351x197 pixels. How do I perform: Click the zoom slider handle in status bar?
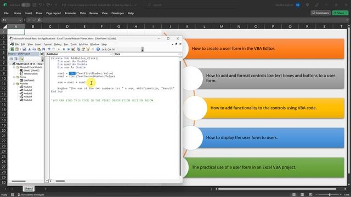coord(330,195)
